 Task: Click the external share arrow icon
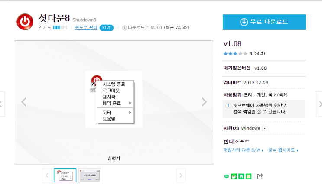coord(260,176)
